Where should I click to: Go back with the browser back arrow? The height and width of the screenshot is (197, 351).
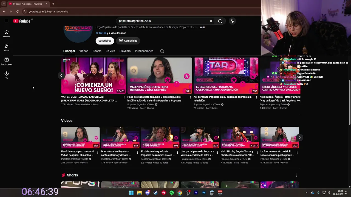click(4, 11)
